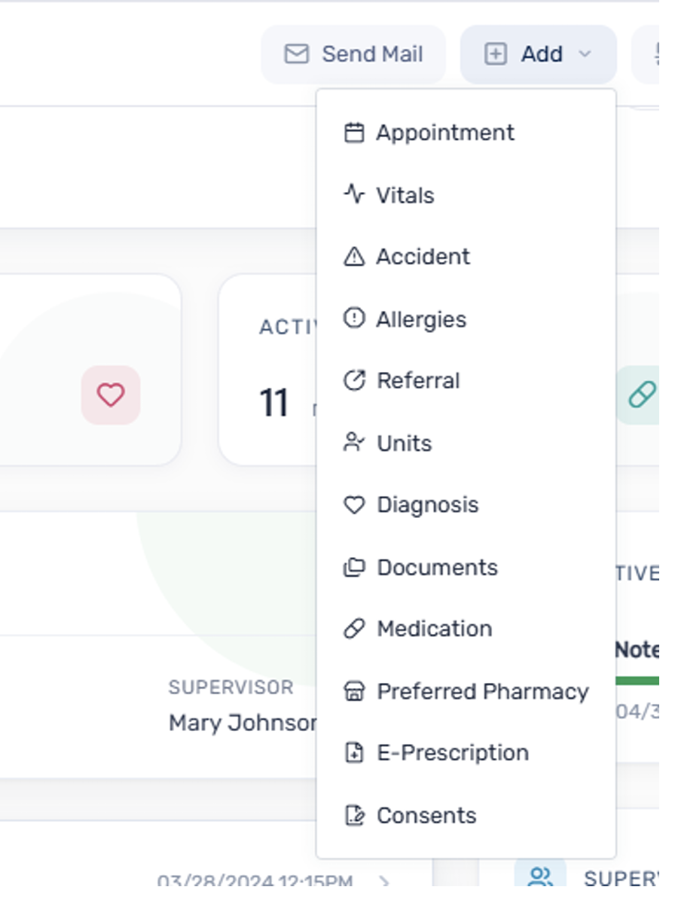
Task: Click supervisor name Mary Johnson
Action: (243, 723)
